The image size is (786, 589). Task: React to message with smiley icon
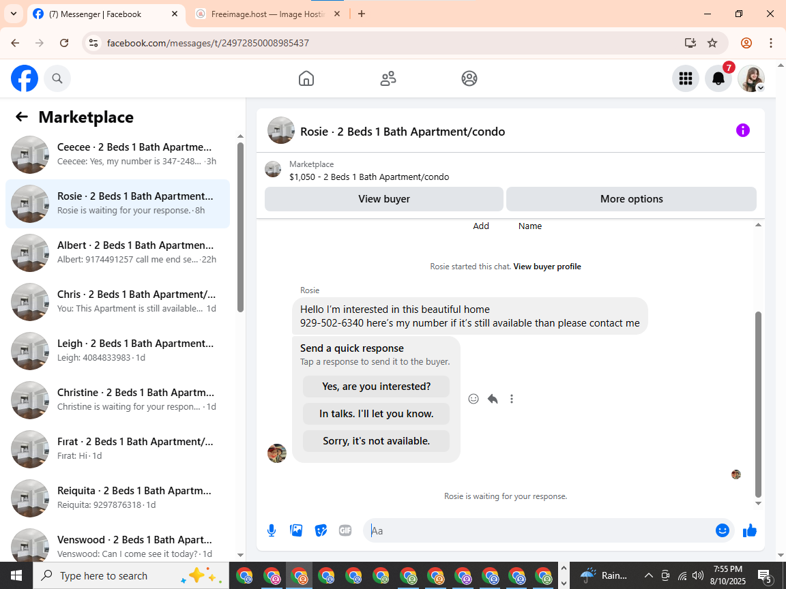[x=474, y=399]
